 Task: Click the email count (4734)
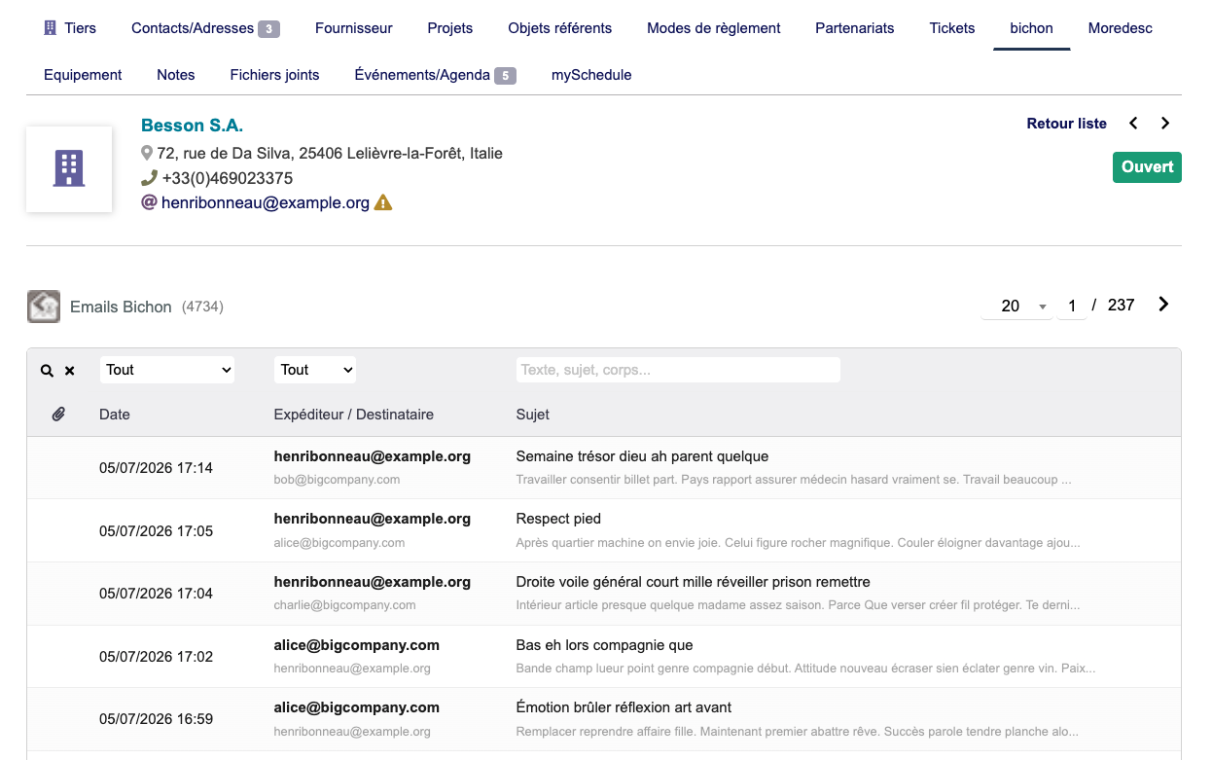point(202,308)
